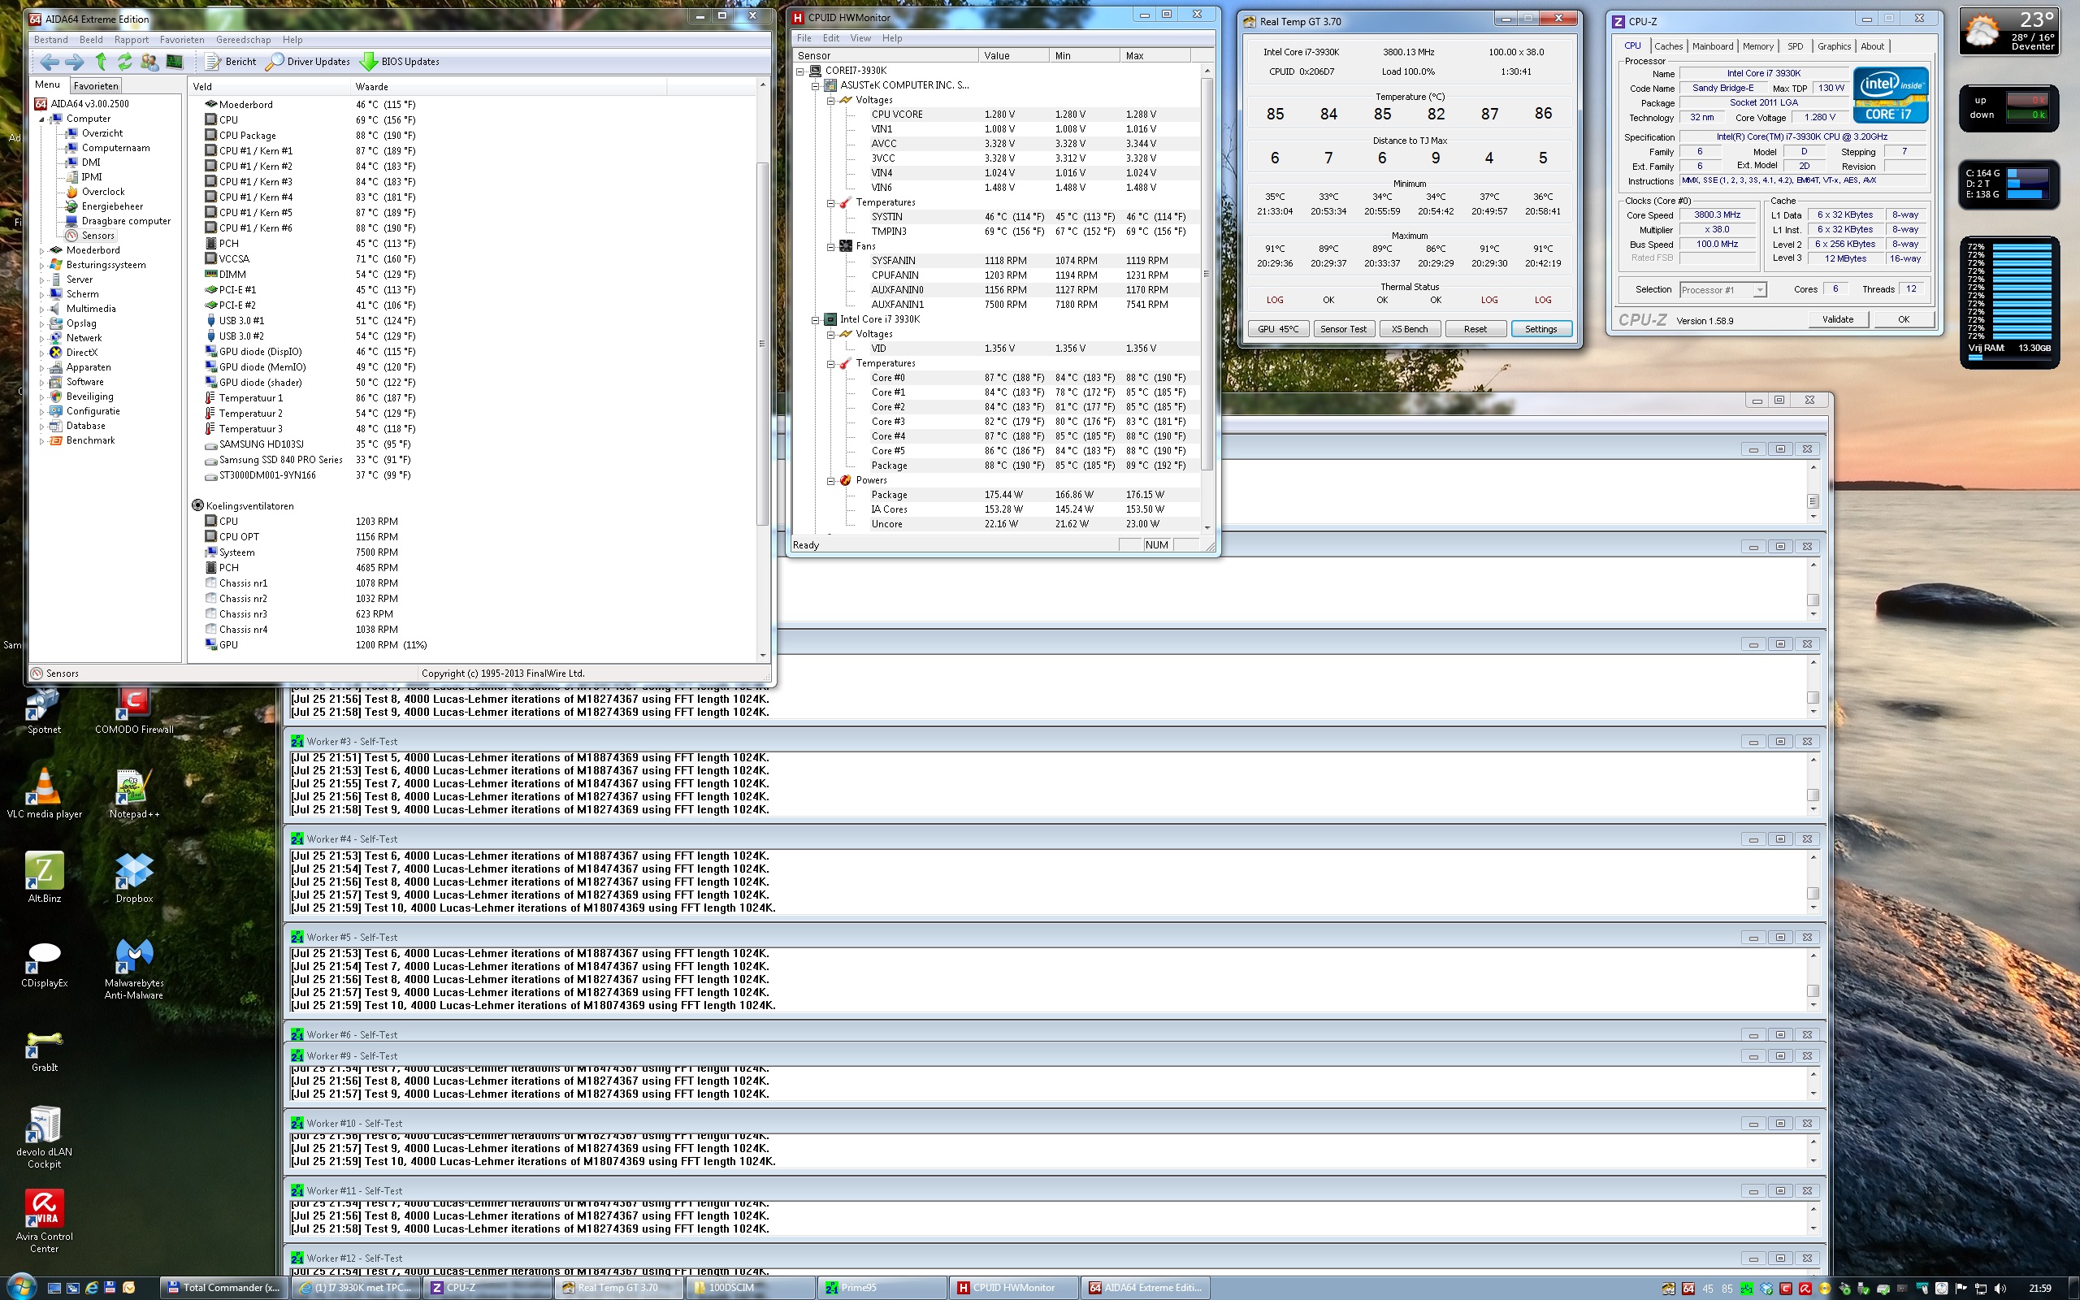Click the green monitor diagnostics toolbar icon
The height and width of the screenshot is (1300, 2080).
(x=175, y=62)
